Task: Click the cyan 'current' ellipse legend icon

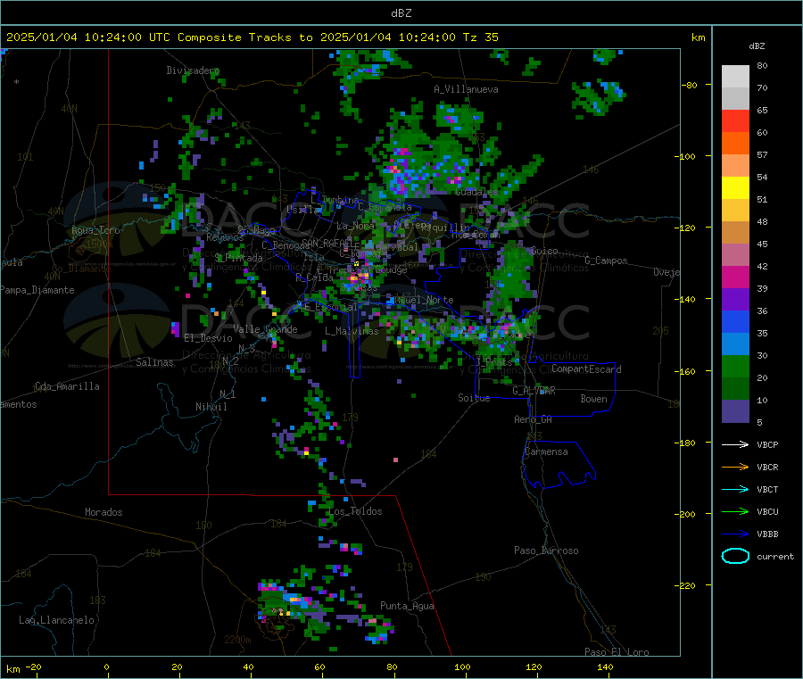Action: pos(735,556)
